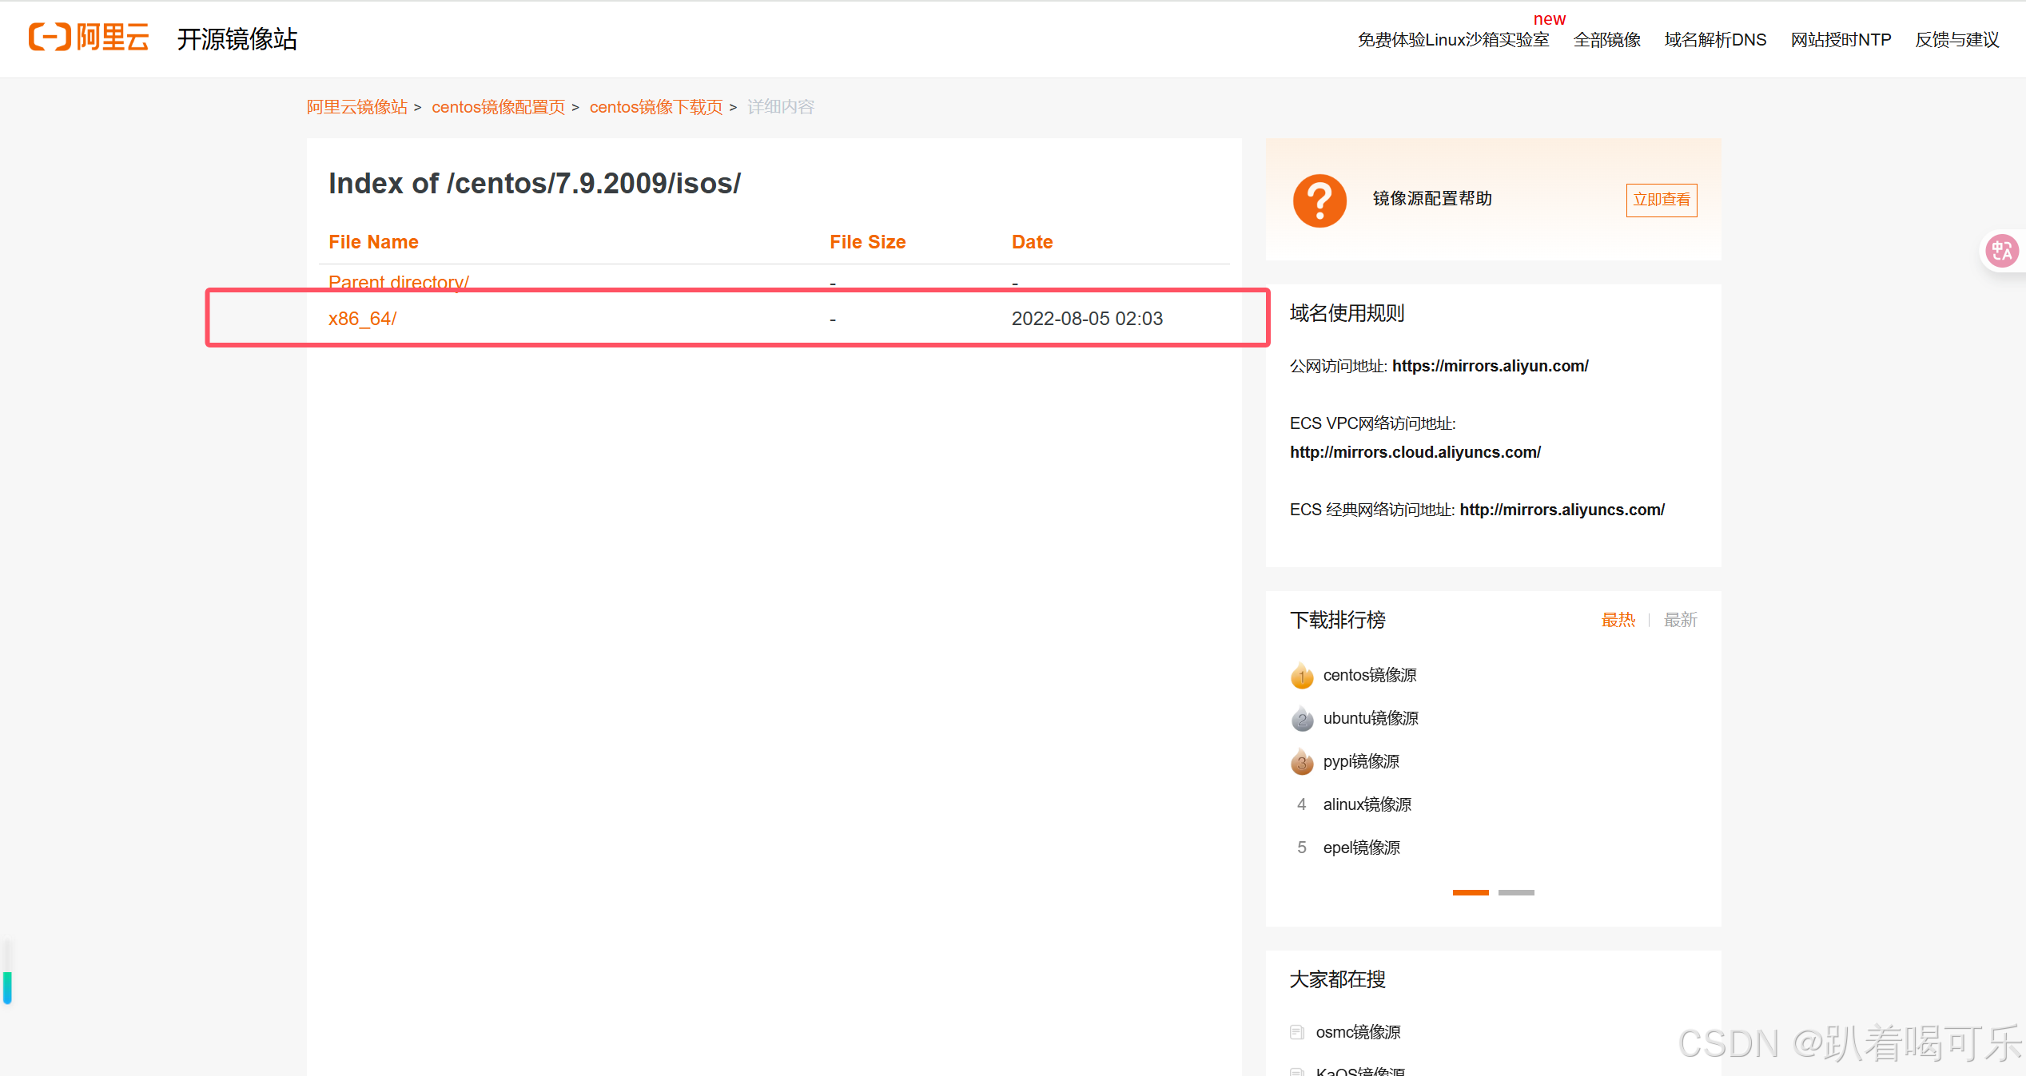2026x1076 pixels.
Task: Click the 镜像源配置帮助 text
Action: click(1432, 199)
